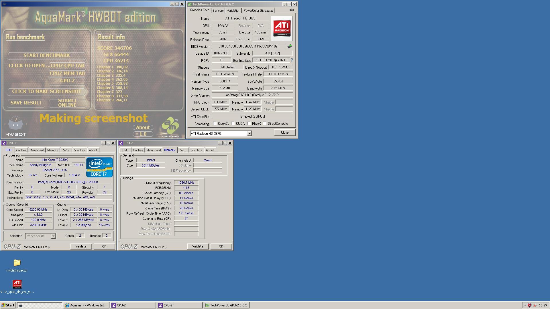
Task: Click the DRAM Frequency 1066.7 MHz field
Action: 186,183
